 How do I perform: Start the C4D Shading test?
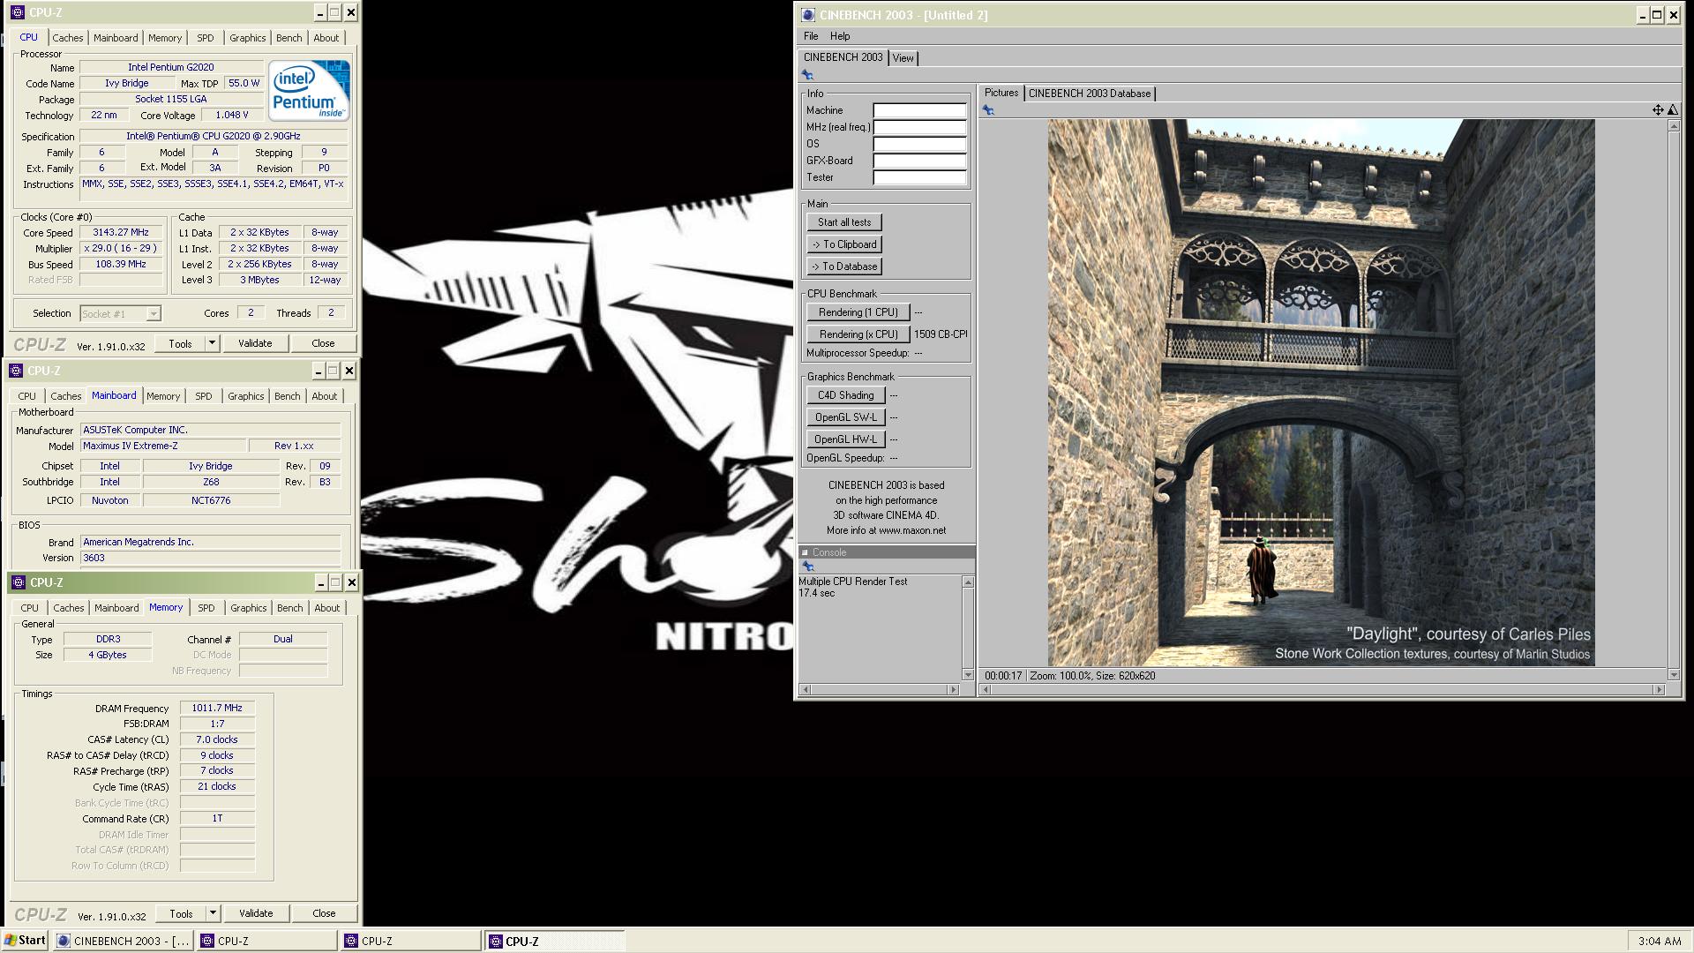point(845,395)
